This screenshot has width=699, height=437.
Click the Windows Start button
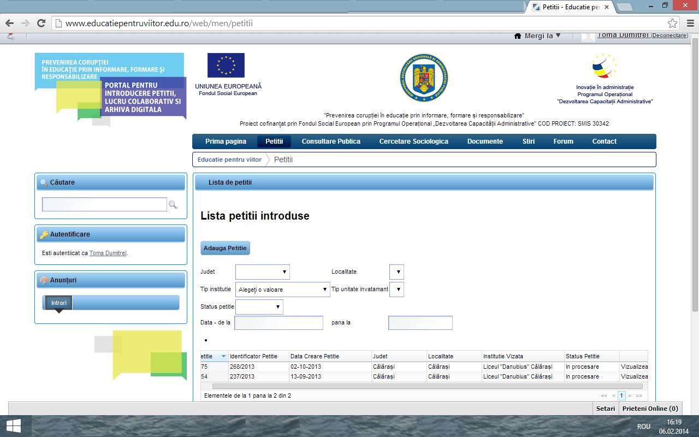point(14,426)
